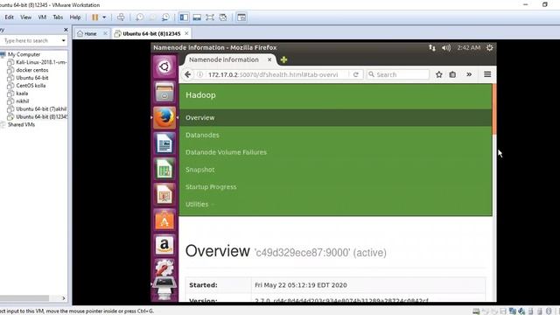Screen dimensions: 560x315
Task: Open LibreOffice Impress from the launcher
Action: tap(164, 194)
